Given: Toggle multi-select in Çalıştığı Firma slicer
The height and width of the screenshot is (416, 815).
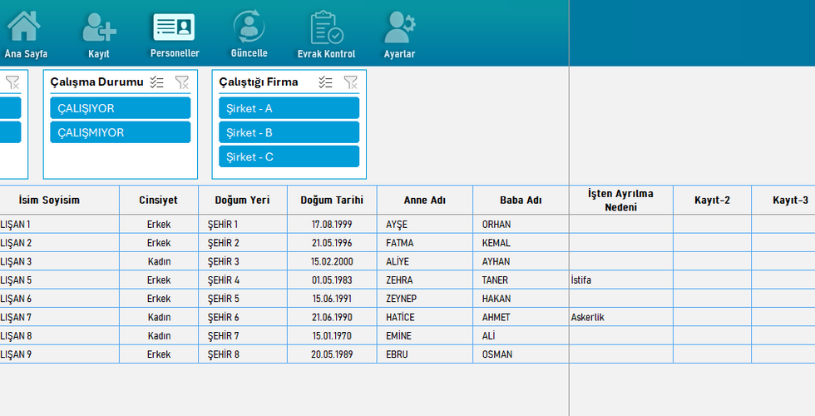Looking at the screenshot, I should click(x=325, y=82).
